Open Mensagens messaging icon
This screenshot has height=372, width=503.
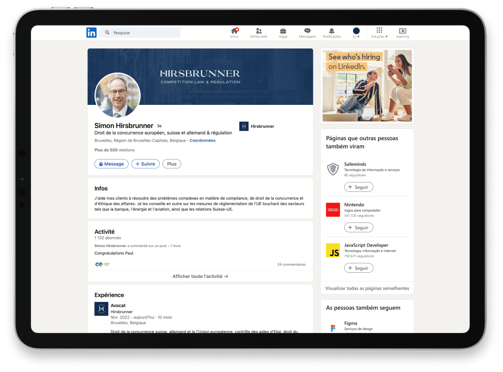307,31
